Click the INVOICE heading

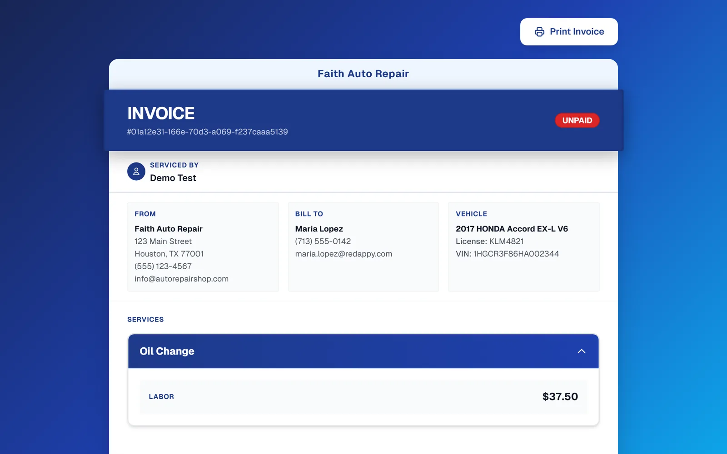pyautogui.click(x=161, y=113)
